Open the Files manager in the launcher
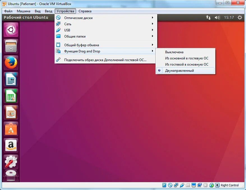Viewport: 246px width, 190px height. (x=11, y=46)
